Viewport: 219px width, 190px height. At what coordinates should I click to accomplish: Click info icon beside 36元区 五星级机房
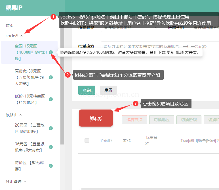coord(51,147)
